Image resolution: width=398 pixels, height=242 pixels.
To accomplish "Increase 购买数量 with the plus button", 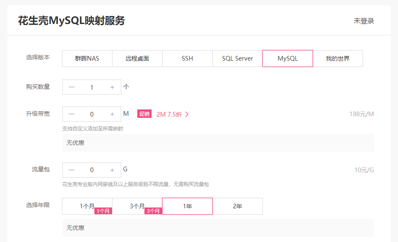I will (112, 87).
